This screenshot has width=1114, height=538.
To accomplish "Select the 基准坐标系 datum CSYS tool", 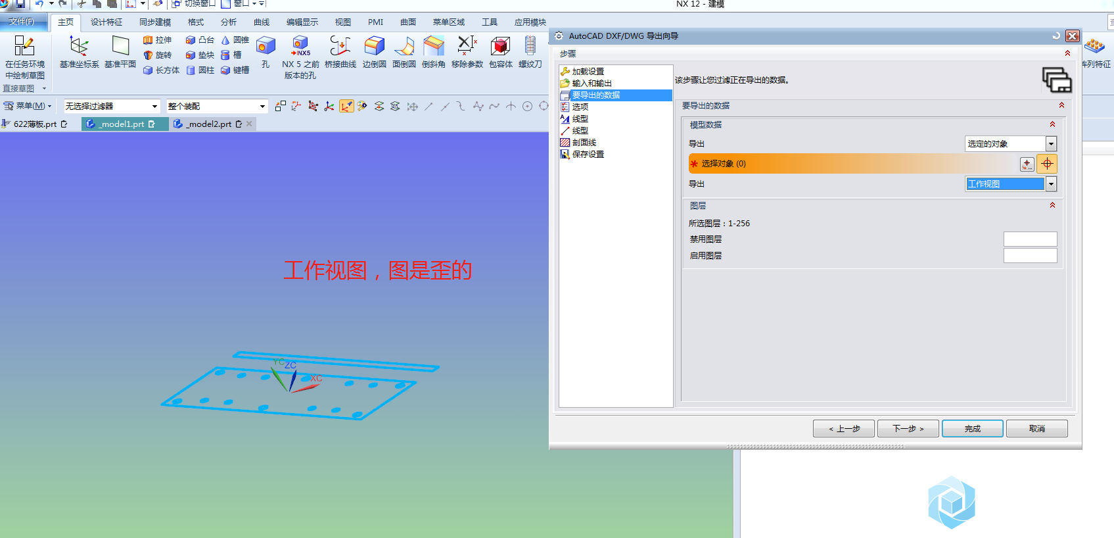I will tap(79, 53).
